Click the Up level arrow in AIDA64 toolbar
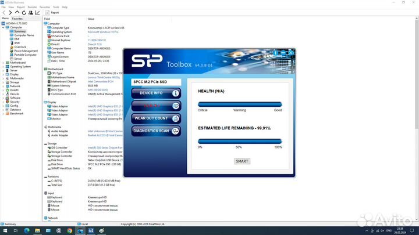 tap(17, 13)
